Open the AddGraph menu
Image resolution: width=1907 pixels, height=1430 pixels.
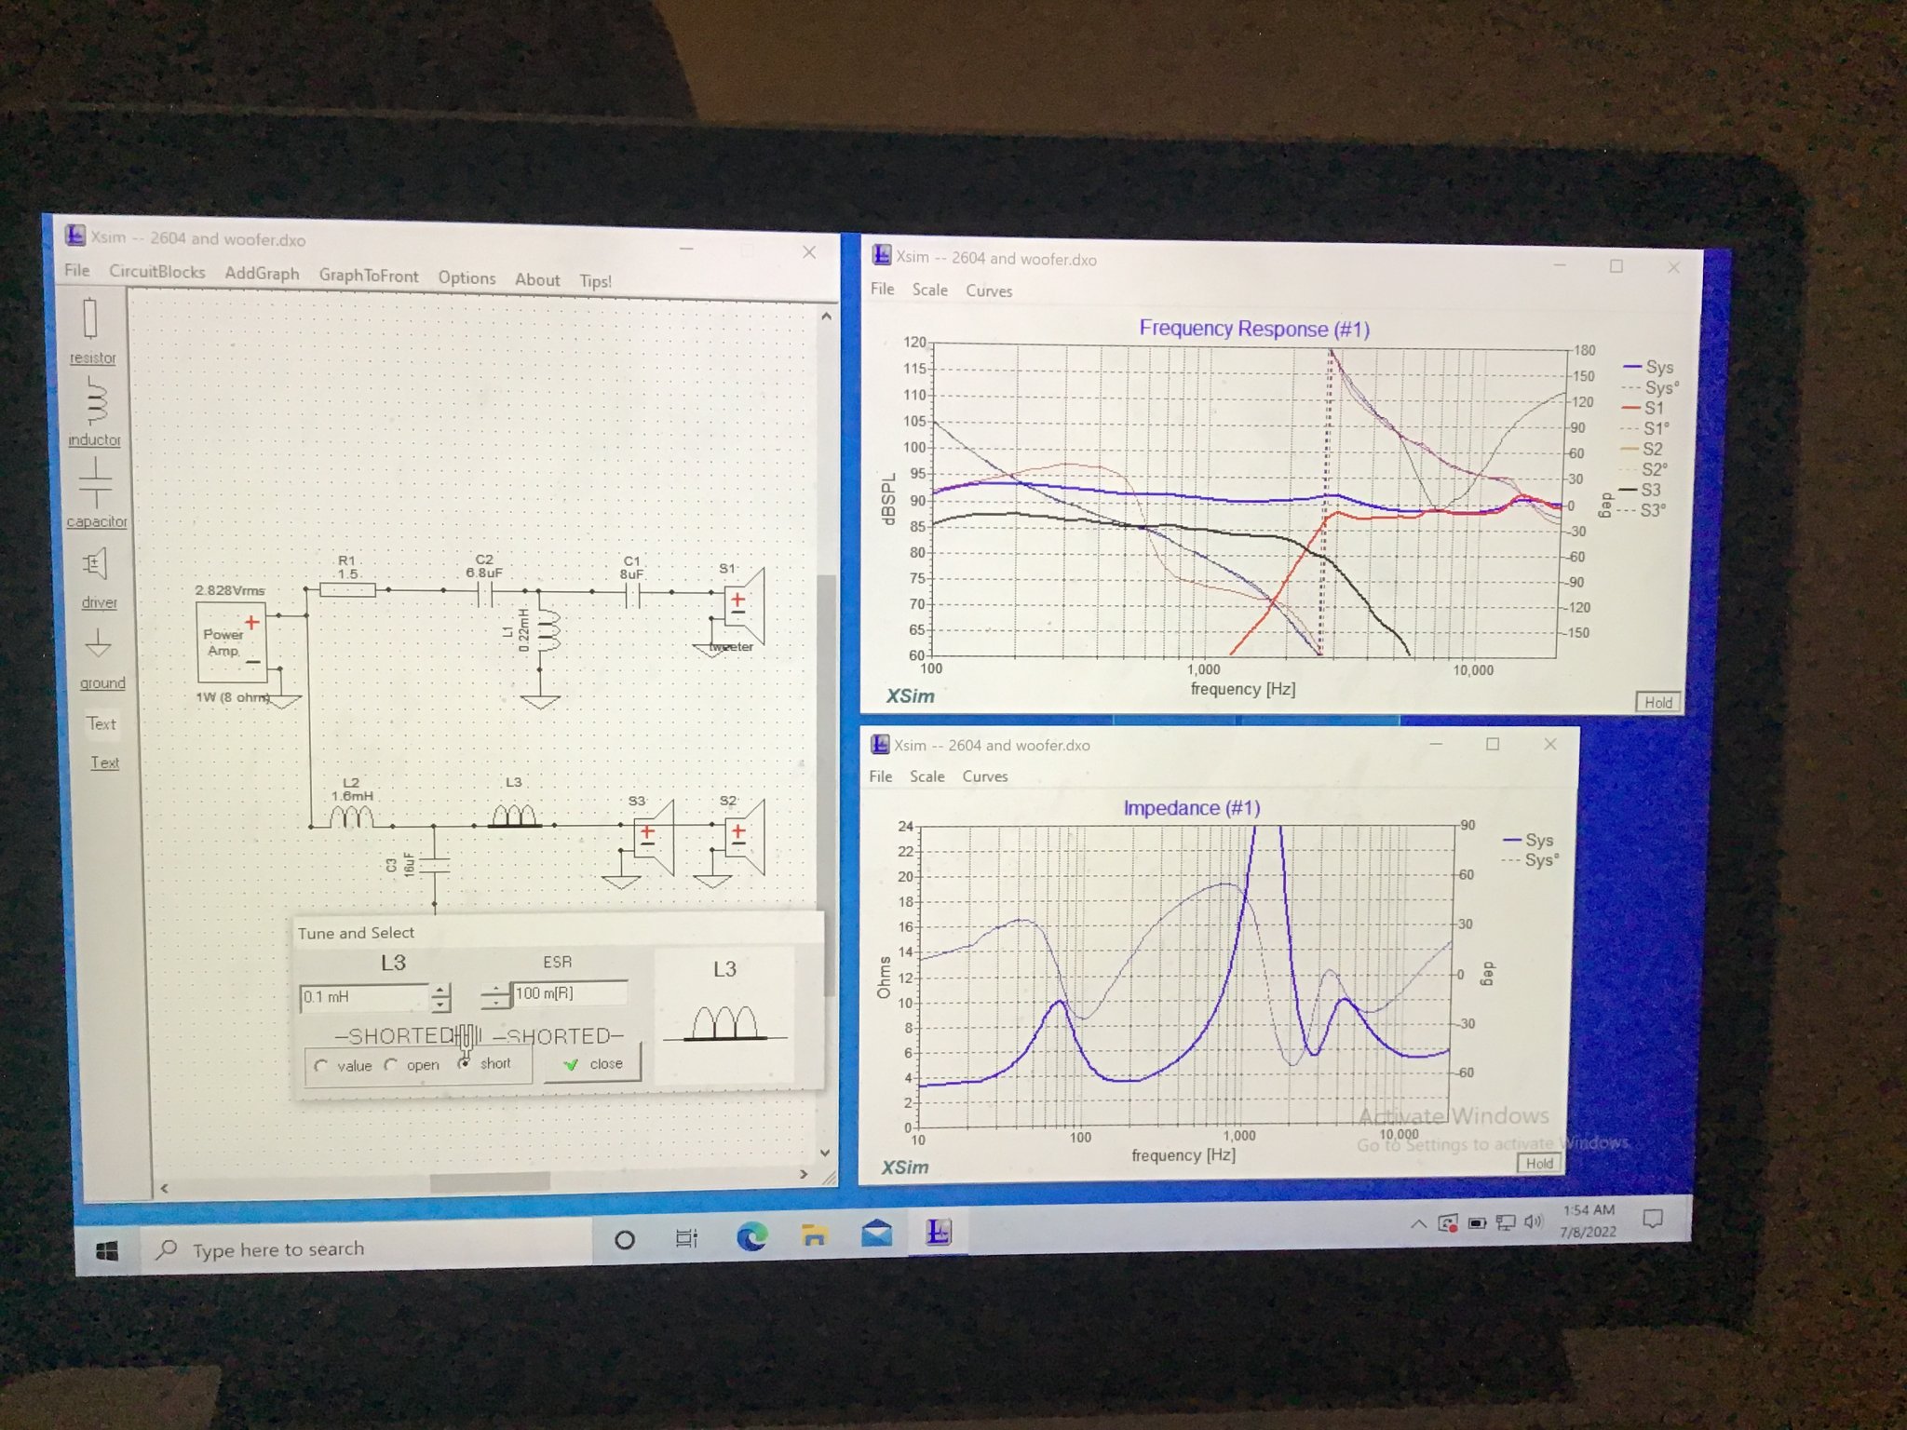tap(262, 274)
